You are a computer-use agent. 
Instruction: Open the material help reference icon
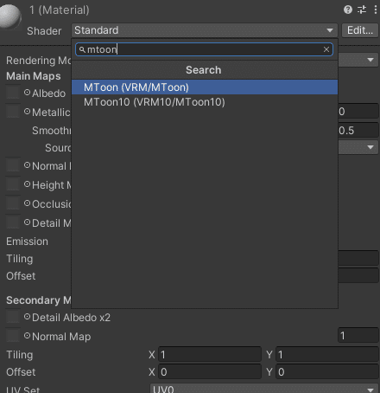point(348,10)
